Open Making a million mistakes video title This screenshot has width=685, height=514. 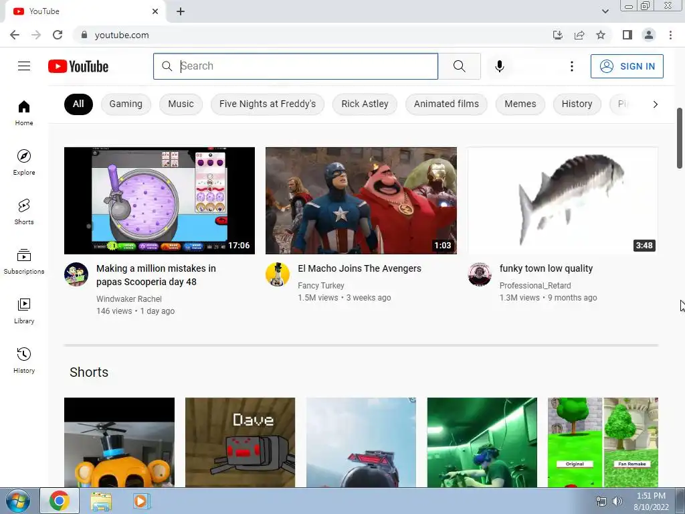tap(156, 275)
